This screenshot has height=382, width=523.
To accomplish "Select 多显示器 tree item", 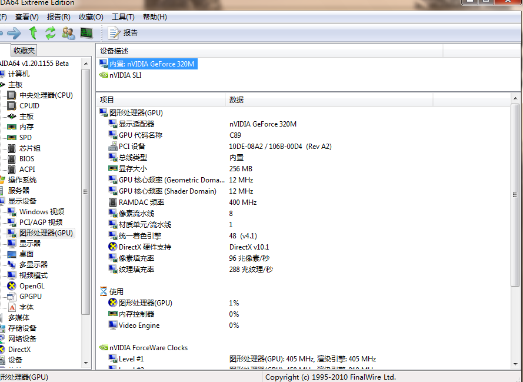I will coord(34,265).
